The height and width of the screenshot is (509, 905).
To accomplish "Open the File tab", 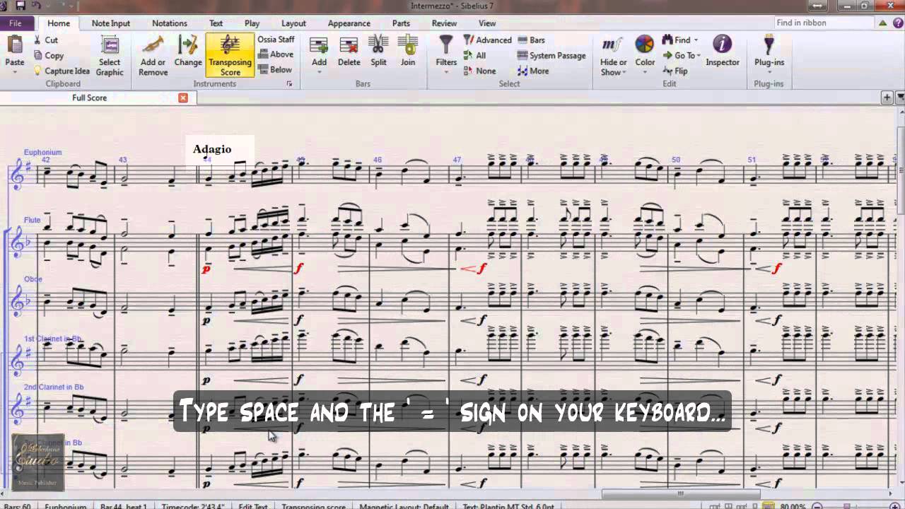I will [16, 23].
